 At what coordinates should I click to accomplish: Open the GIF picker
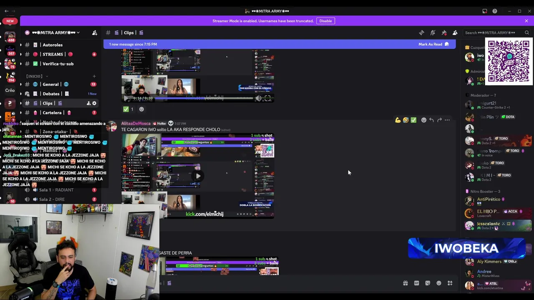416,283
